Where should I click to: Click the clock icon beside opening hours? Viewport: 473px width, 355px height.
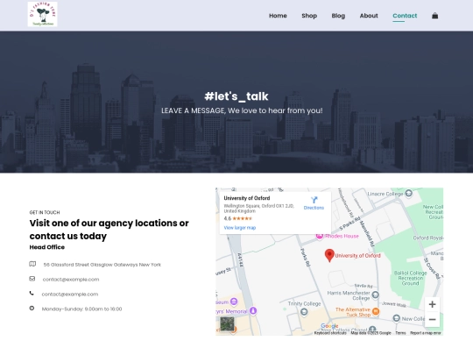tap(32, 309)
